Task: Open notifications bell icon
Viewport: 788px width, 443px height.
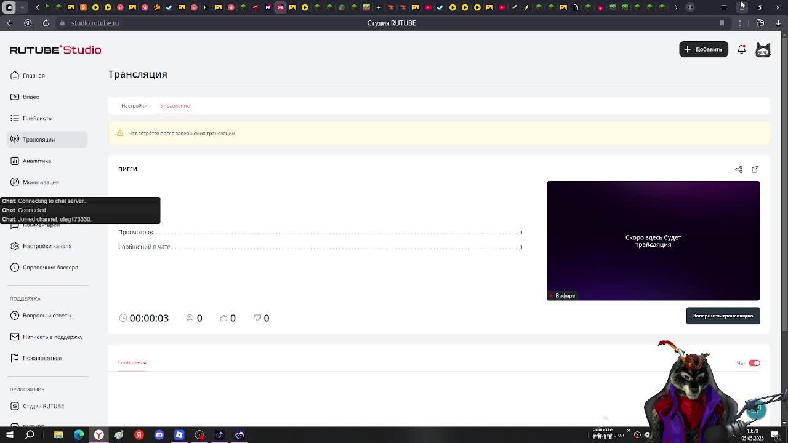Action: click(x=742, y=49)
